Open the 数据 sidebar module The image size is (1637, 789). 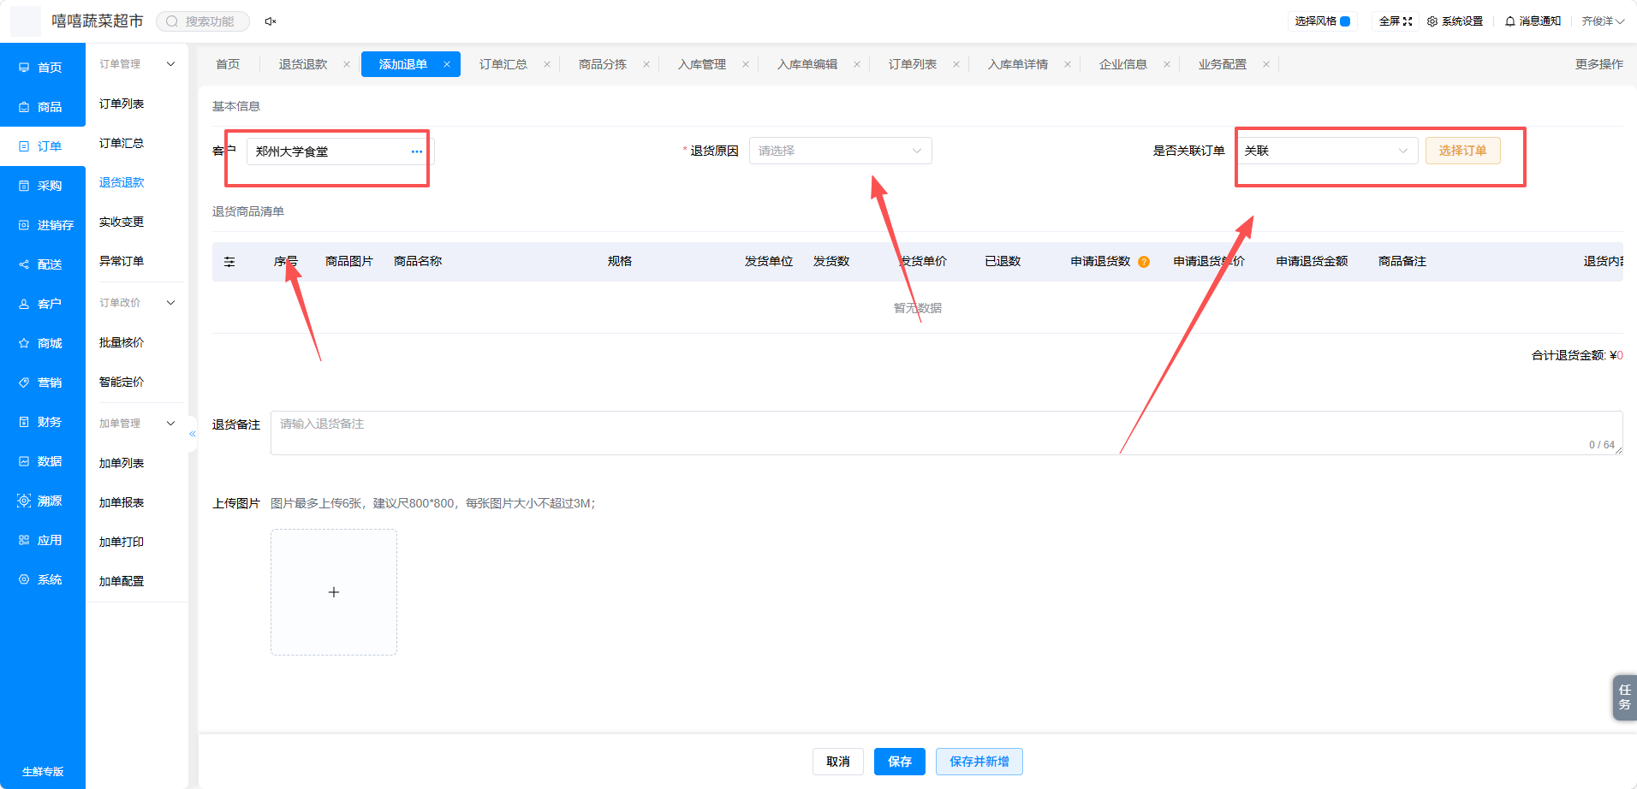(x=42, y=461)
